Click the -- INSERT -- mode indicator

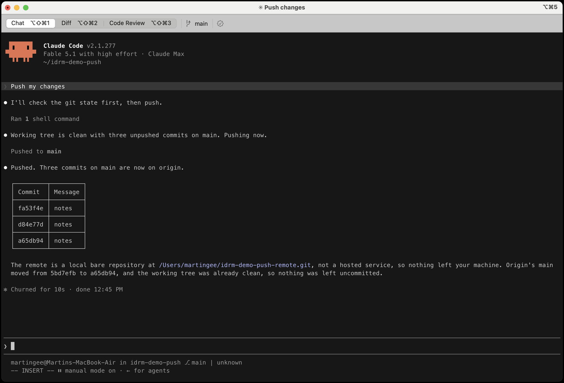point(32,371)
